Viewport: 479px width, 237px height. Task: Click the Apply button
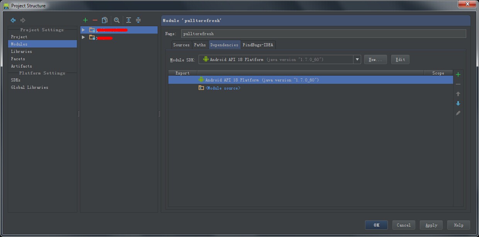click(431, 225)
